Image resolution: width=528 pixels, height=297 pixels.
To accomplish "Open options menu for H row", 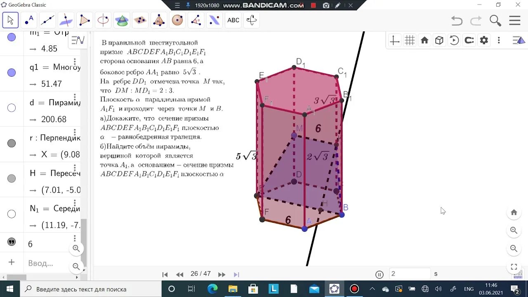I will point(75,167).
